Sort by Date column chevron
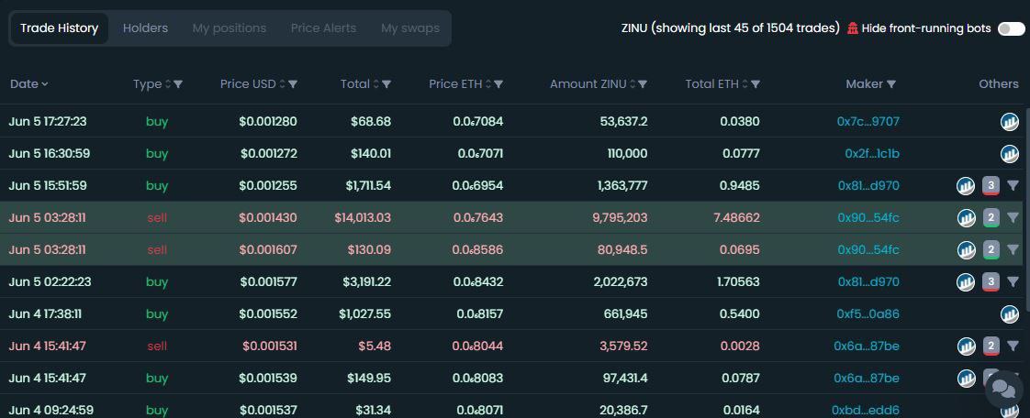 [x=45, y=84]
